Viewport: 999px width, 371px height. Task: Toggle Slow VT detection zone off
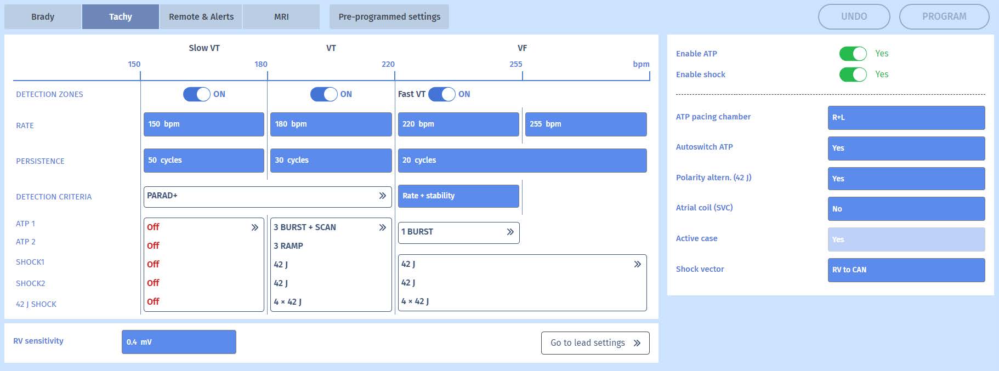[196, 94]
